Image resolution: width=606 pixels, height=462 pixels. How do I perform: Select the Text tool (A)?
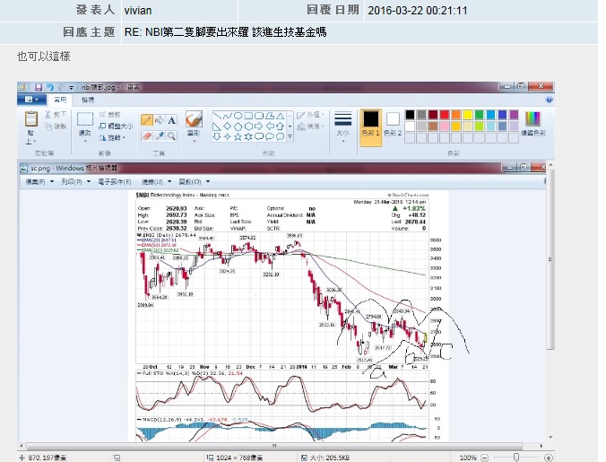coord(171,120)
